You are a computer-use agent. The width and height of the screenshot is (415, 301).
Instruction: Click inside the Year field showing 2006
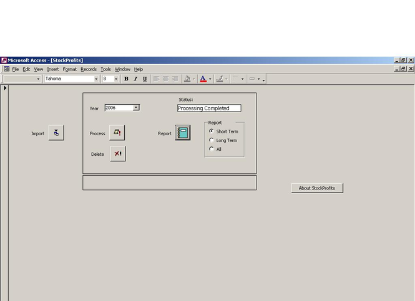[x=119, y=108]
